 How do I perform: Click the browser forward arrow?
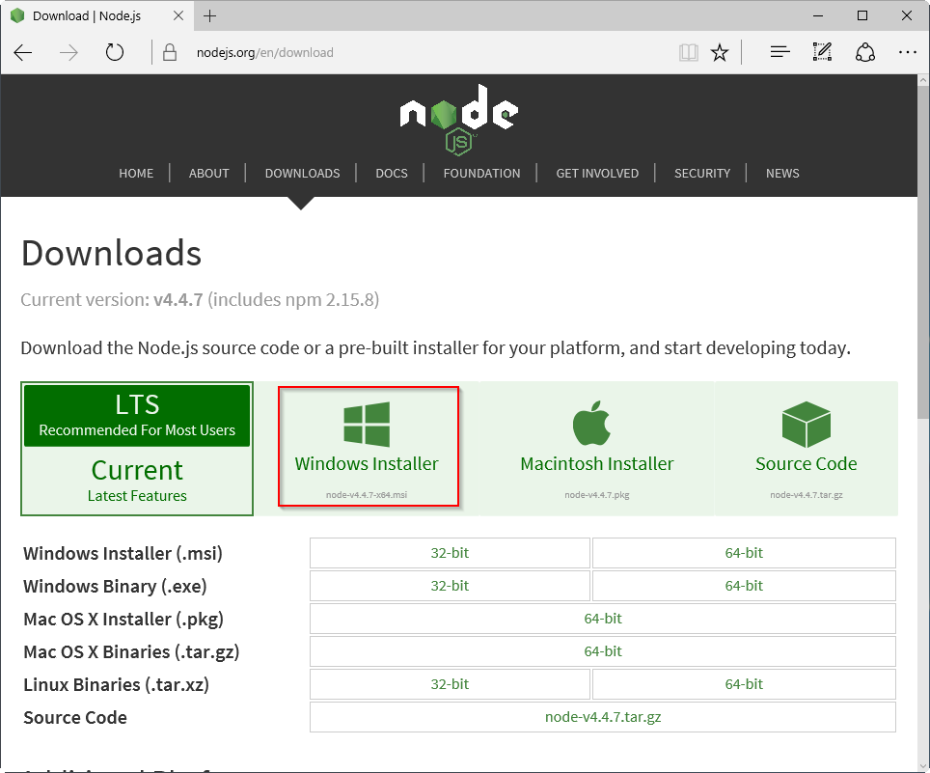point(68,53)
